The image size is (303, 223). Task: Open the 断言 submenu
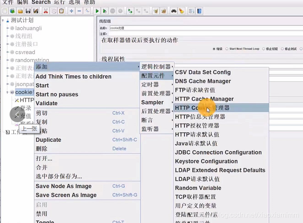[157, 120]
